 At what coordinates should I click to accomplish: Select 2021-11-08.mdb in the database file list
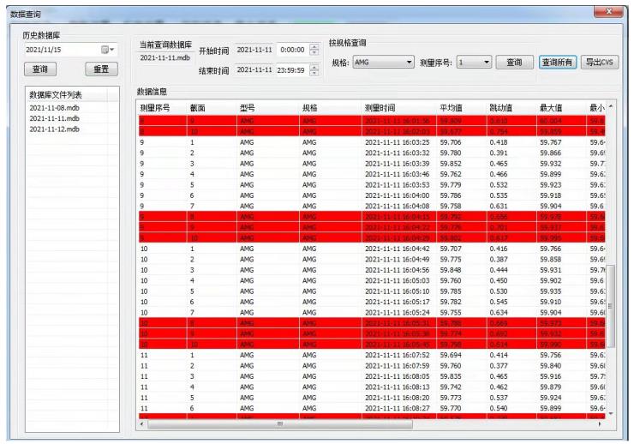click(55, 109)
